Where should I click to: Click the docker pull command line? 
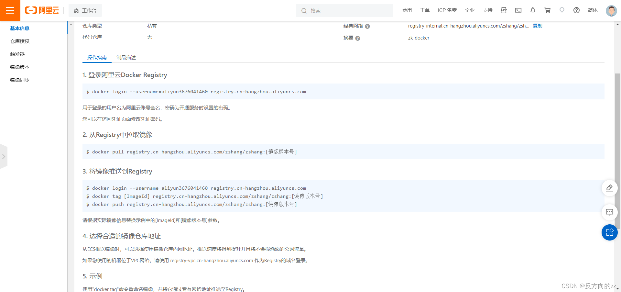(191, 152)
